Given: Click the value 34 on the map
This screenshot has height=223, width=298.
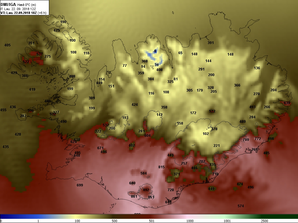Looking at the screenshot, I should click(x=156, y=65).
